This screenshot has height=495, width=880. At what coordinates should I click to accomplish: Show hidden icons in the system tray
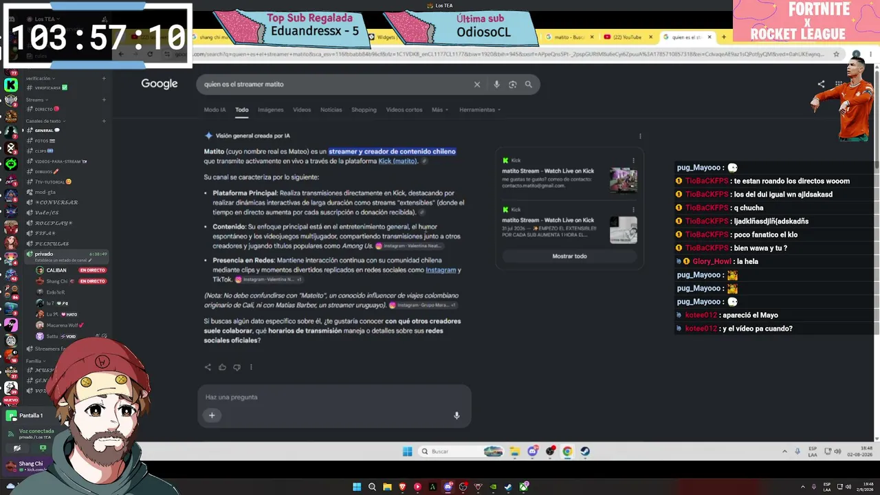pyautogui.click(x=784, y=452)
